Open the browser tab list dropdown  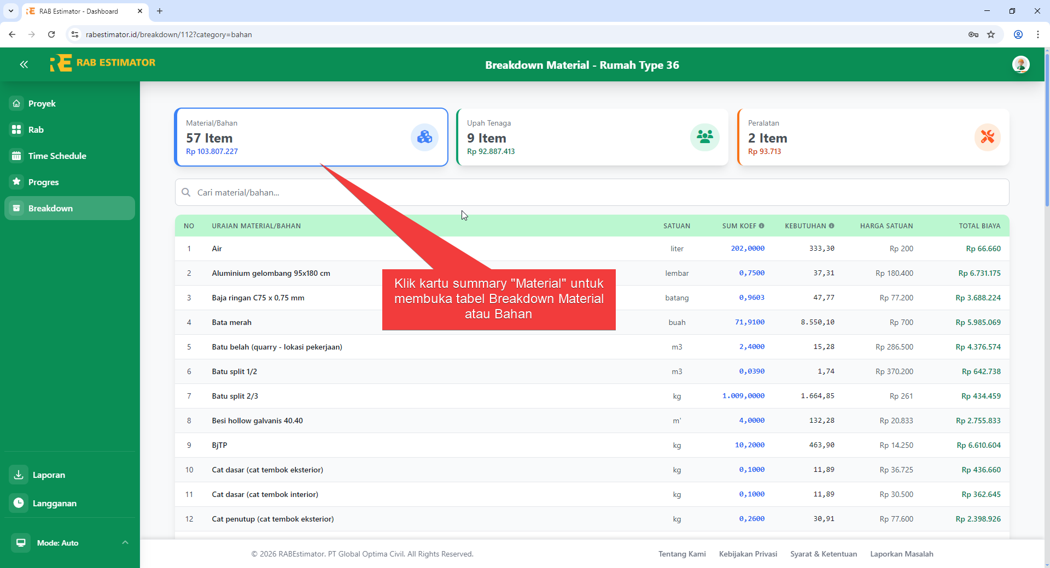(x=11, y=11)
